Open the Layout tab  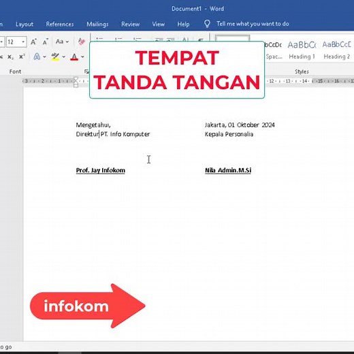pyautogui.click(x=25, y=24)
